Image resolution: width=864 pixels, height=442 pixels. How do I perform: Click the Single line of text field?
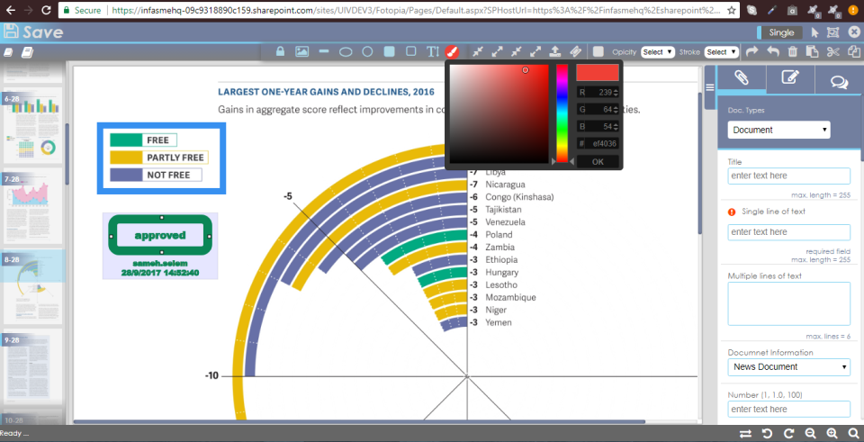point(788,232)
